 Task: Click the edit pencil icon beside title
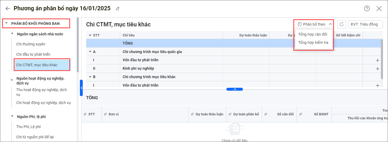(x=118, y=9)
